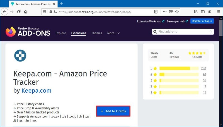Open site permissions icon in address bar

55,12
